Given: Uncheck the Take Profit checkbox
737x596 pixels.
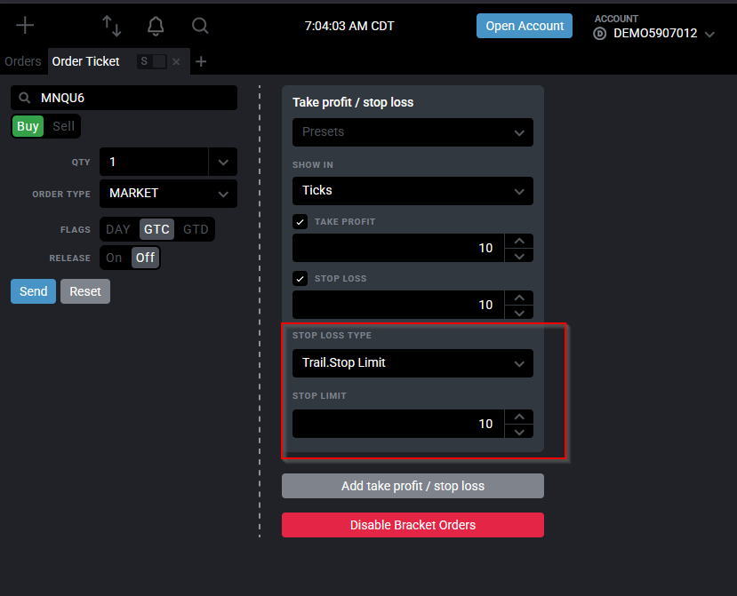Looking at the screenshot, I should click(x=300, y=222).
